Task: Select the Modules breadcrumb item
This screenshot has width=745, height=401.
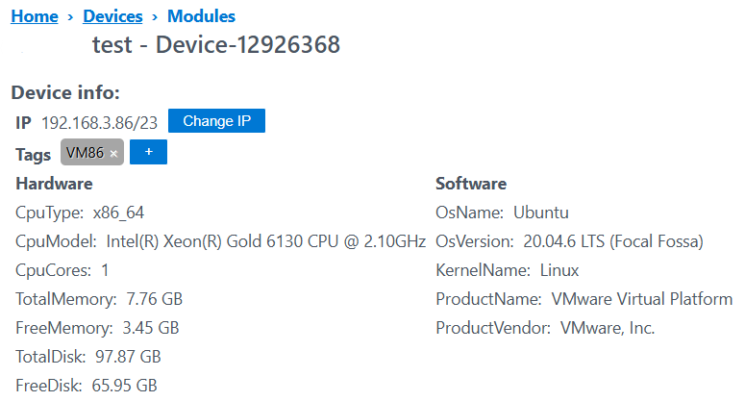Action: 201,16
